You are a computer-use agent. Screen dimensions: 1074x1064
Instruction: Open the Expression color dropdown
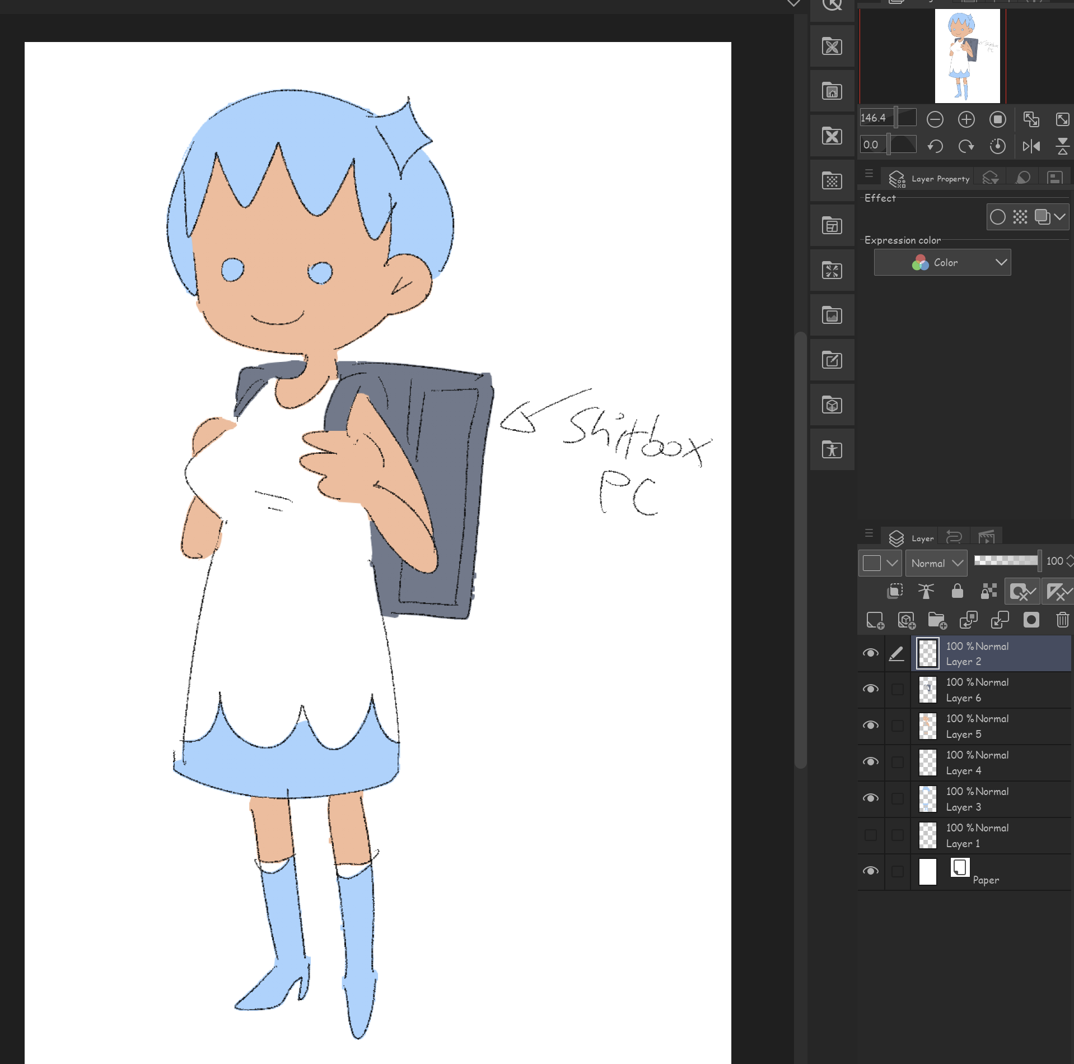[x=942, y=262]
